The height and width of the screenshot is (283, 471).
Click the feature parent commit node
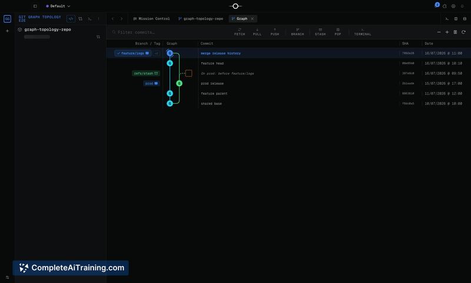point(170,94)
